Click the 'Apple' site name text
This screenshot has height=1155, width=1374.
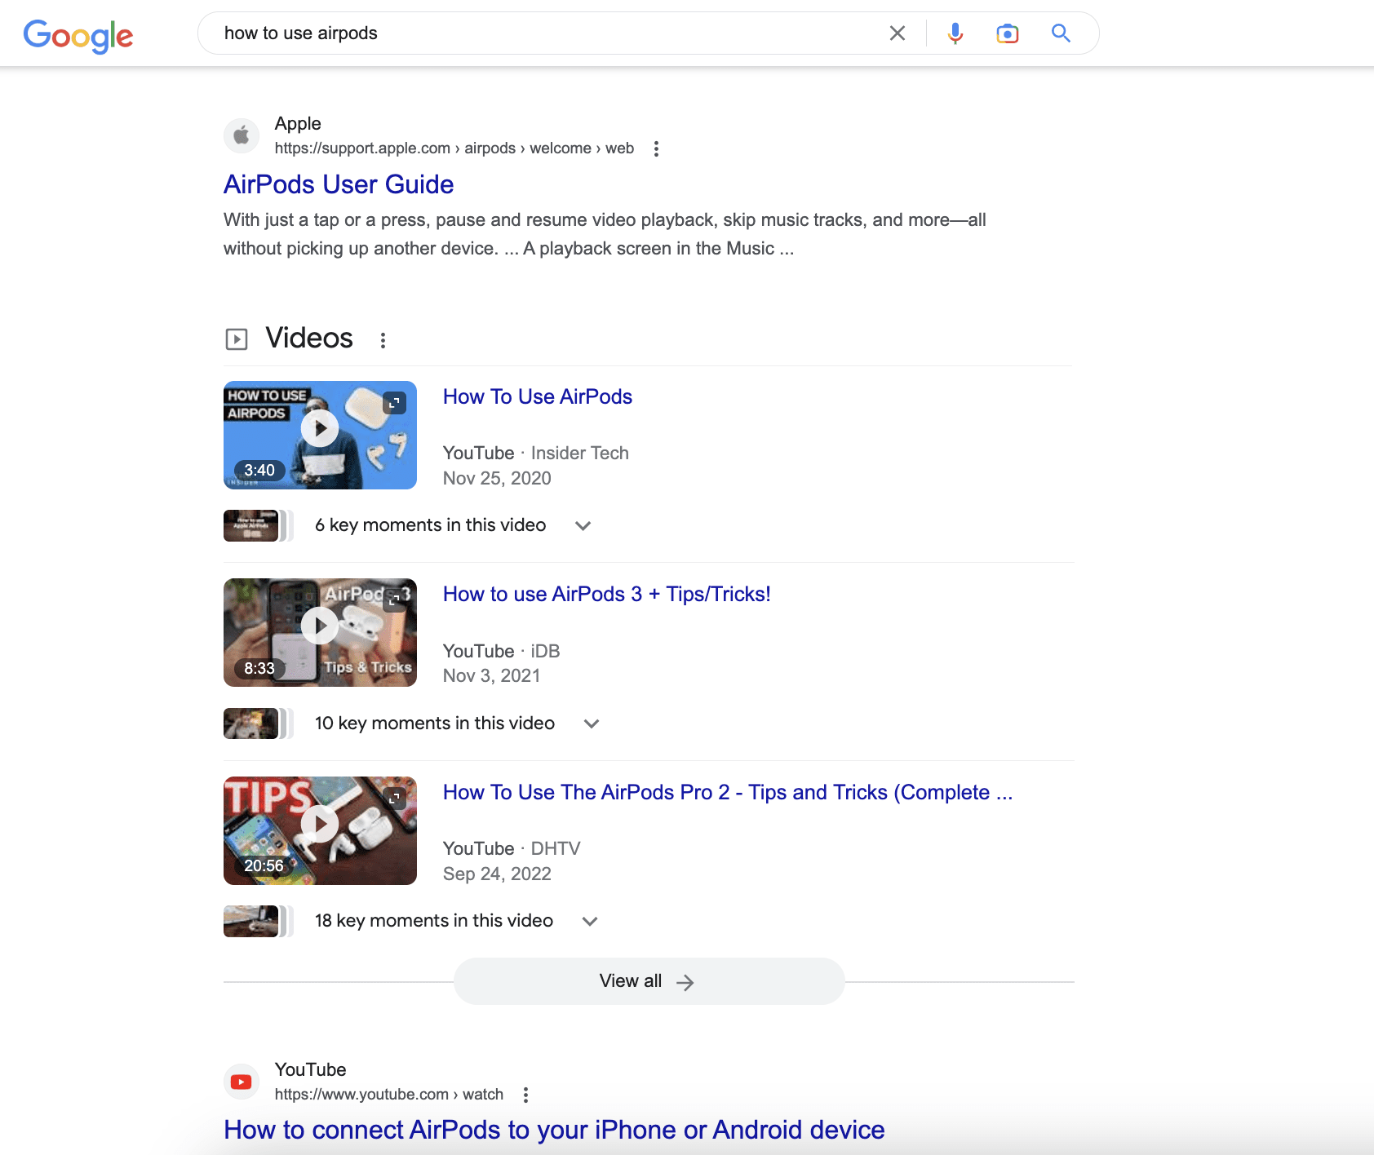[298, 124]
